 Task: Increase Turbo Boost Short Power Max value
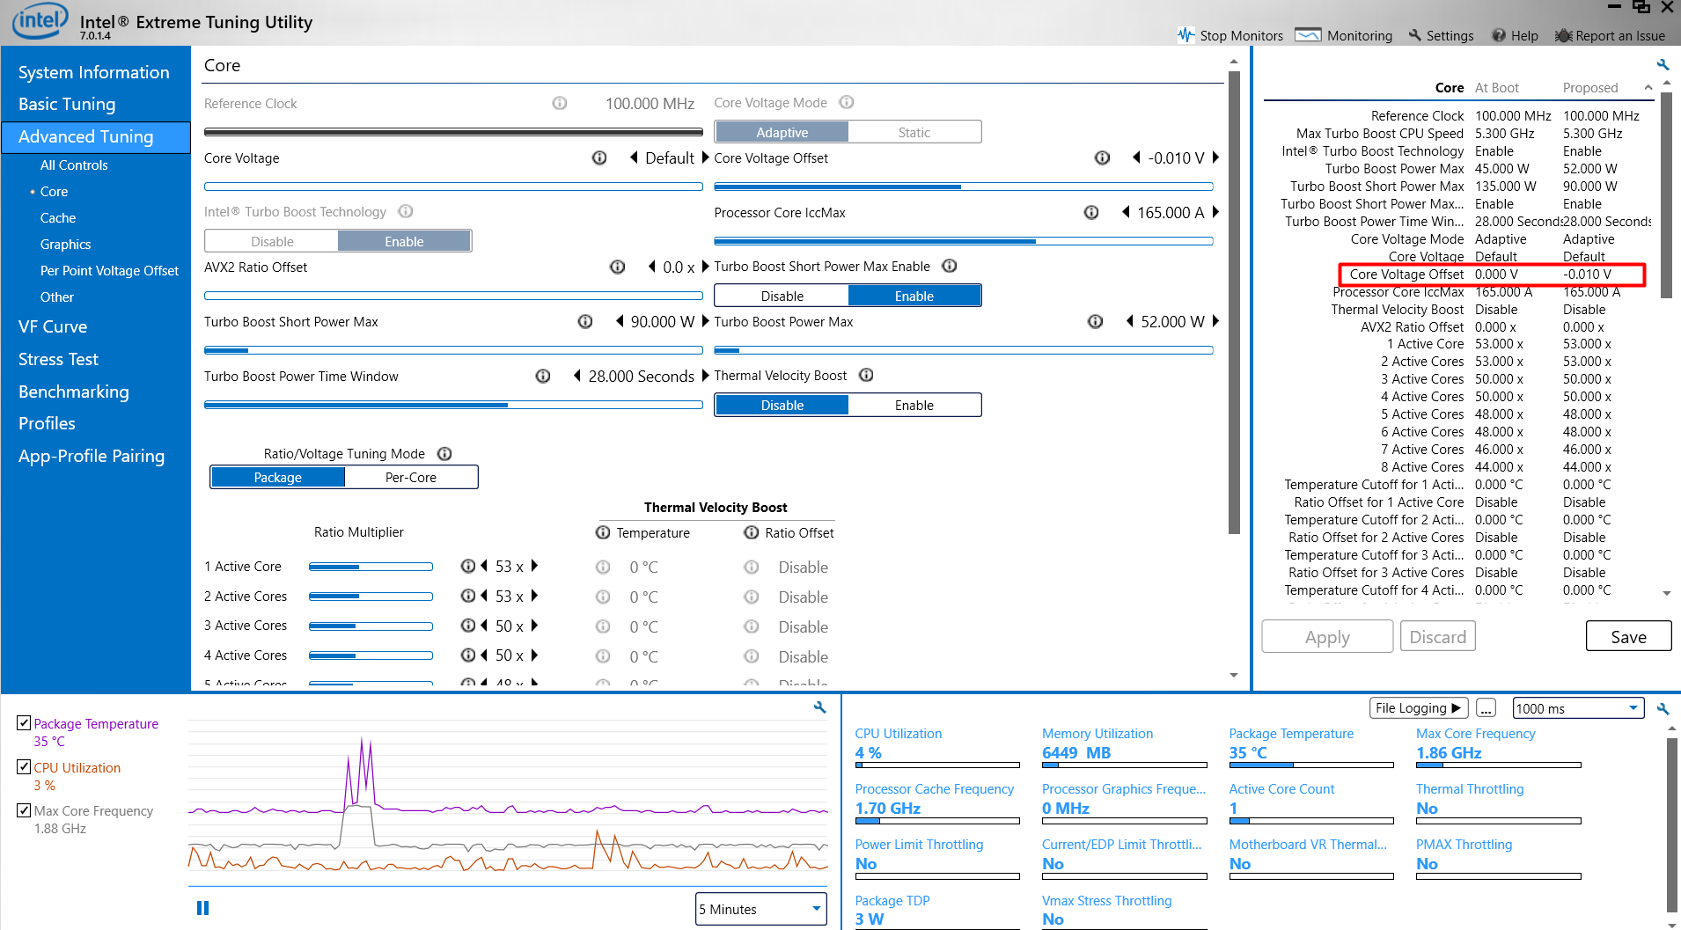[x=705, y=321]
